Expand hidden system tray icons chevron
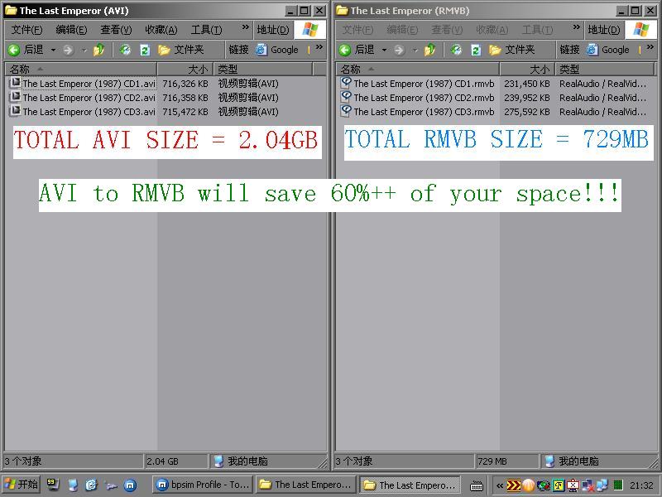 [500, 485]
